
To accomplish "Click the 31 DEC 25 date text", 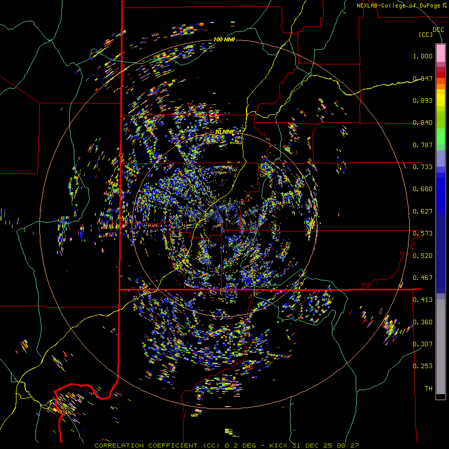I will 312,446.
